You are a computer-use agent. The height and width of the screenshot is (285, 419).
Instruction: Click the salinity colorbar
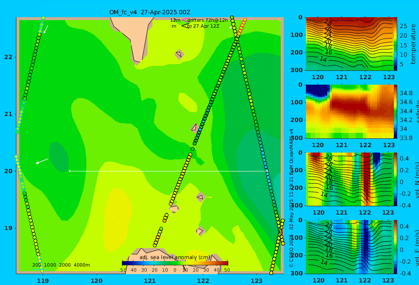pyautogui.click(x=395, y=111)
